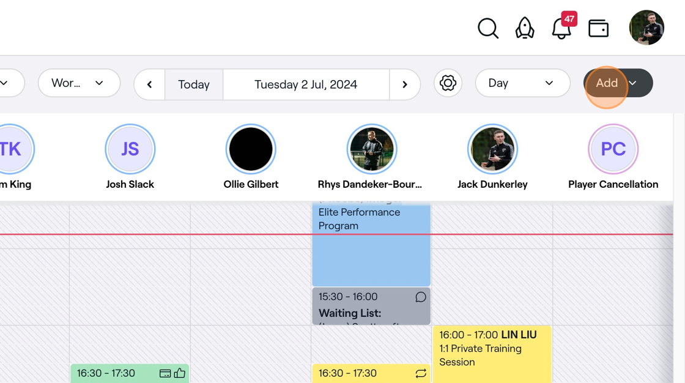Image resolution: width=685 pixels, height=383 pixels.
Task: Expand the Day view dropdown
Action: [522, 83]
